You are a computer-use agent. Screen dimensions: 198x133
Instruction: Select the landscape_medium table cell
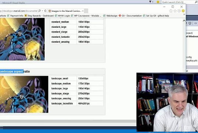coord(63,83)
